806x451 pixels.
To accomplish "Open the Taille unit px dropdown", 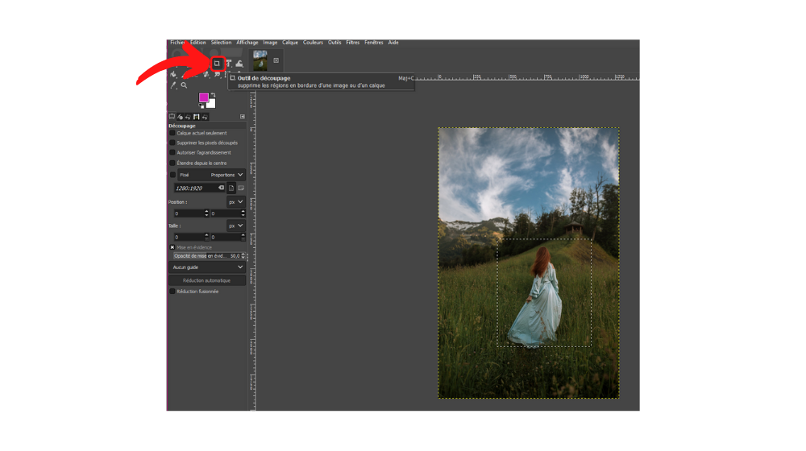I will click(236, 225).
